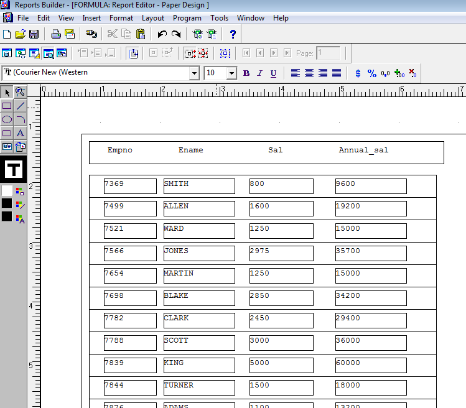Toggle italic formatting
Screen dimensions: 466x408
[x=260, y=73]
